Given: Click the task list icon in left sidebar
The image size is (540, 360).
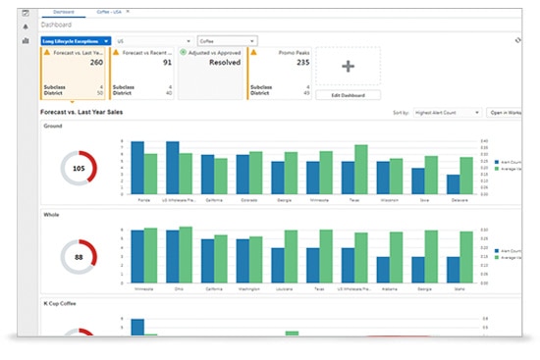Looking at the screenshot, I should (x=26, y=14).
